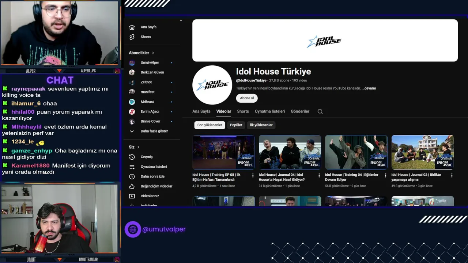Click the UmutvAlper channel avatar
The image size is (468, 263).
pos(132,62)
